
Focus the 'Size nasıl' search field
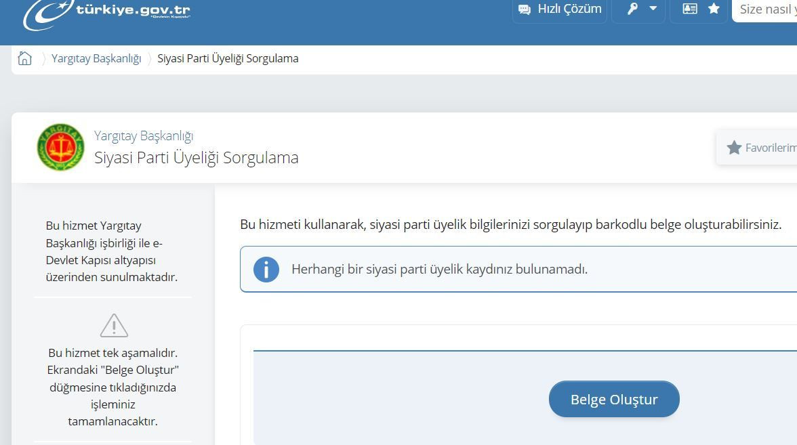pyautogui.click(x=766, y=9)
